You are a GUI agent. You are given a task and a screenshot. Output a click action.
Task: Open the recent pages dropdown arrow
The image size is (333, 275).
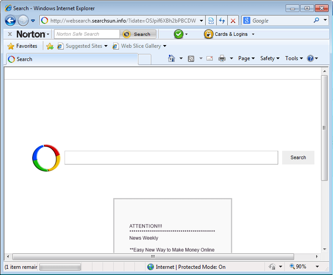(33, 21)
